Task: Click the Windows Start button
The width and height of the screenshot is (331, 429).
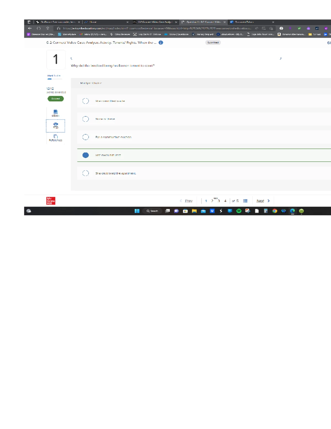Action: click(137, 211)
